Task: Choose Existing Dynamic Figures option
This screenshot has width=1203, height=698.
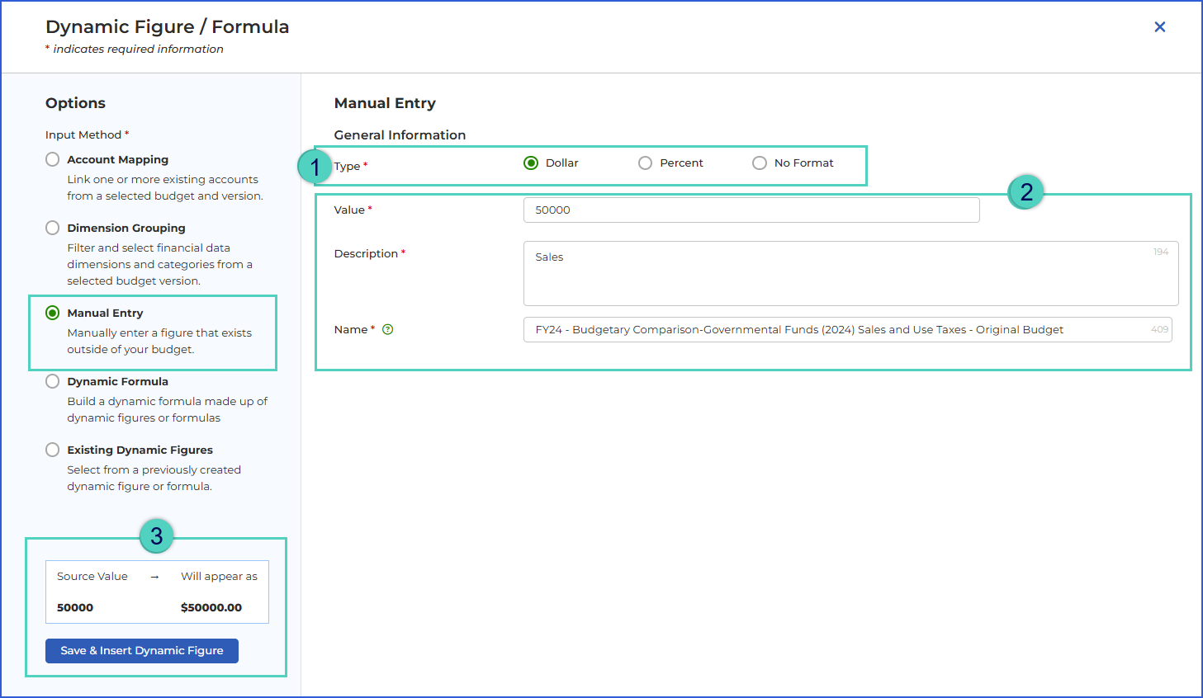Action: point(52,450)
